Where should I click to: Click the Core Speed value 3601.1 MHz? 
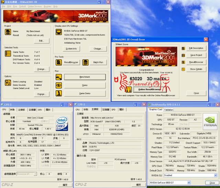click(25, 155)
